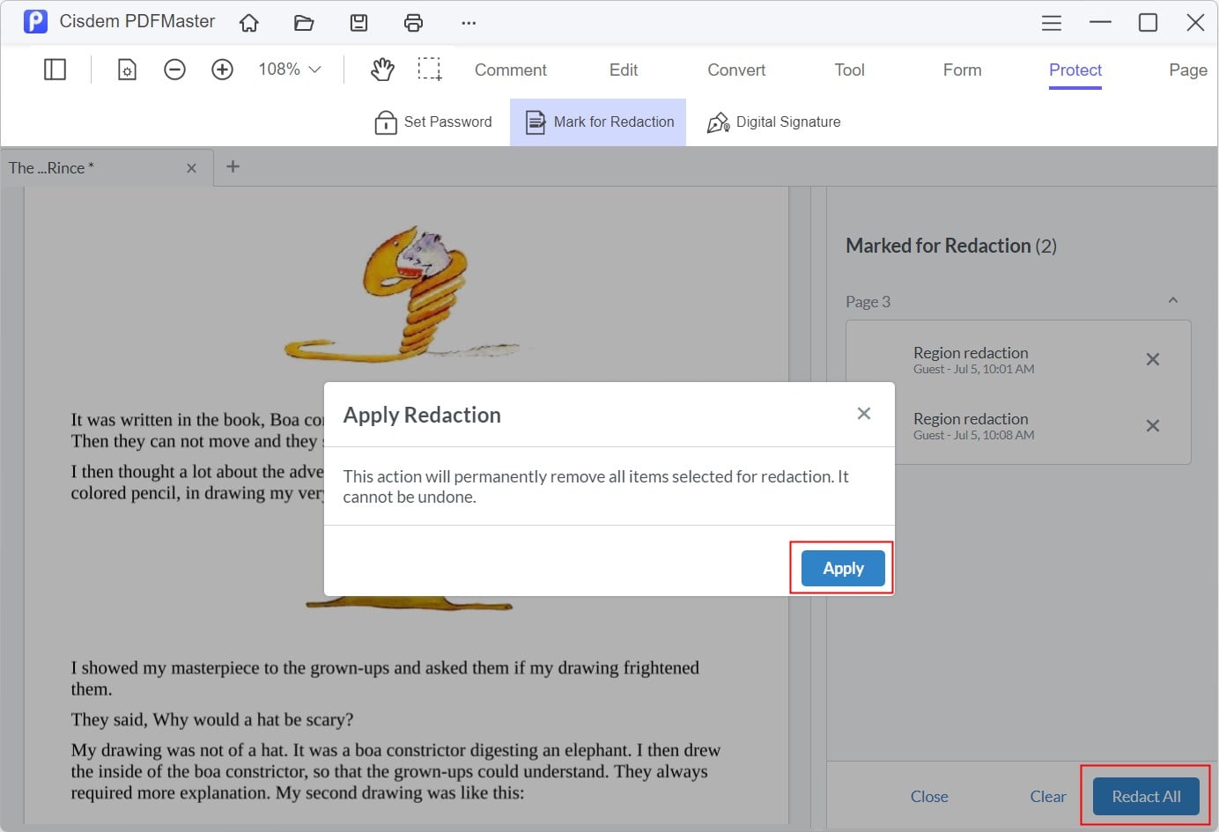Zoom out with the minus icon
Image resolution: width=1219 pixels, height=832 pixels.
(174, 70)
